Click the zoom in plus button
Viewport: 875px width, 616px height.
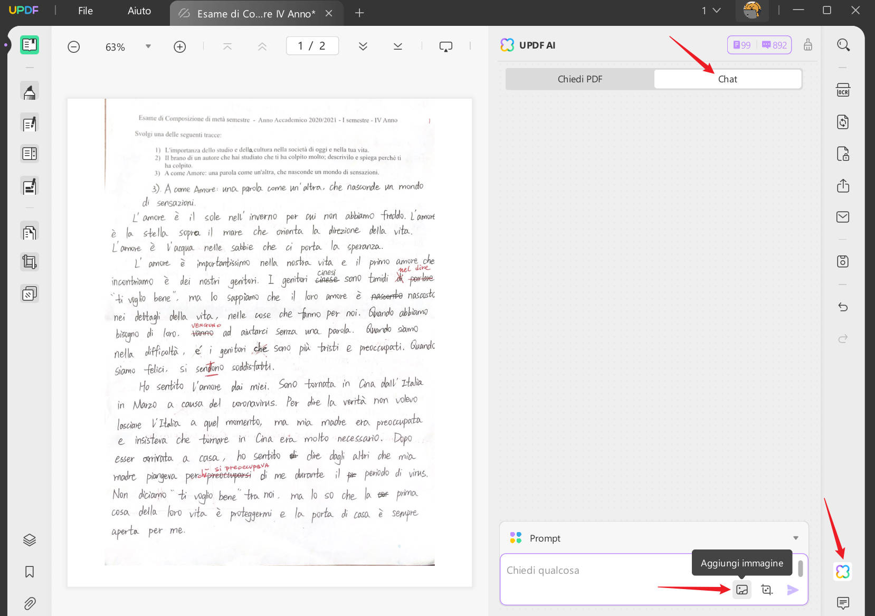[179, 47]
